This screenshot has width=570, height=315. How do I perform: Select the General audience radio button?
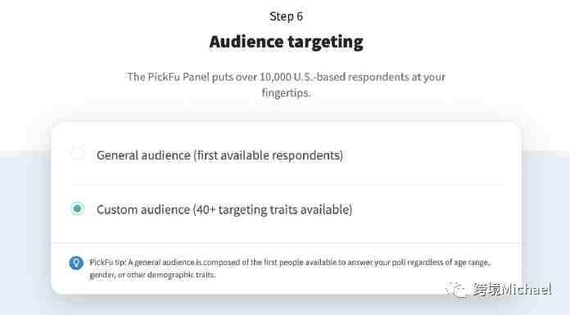pyautogui.click(x=77, y=154)
